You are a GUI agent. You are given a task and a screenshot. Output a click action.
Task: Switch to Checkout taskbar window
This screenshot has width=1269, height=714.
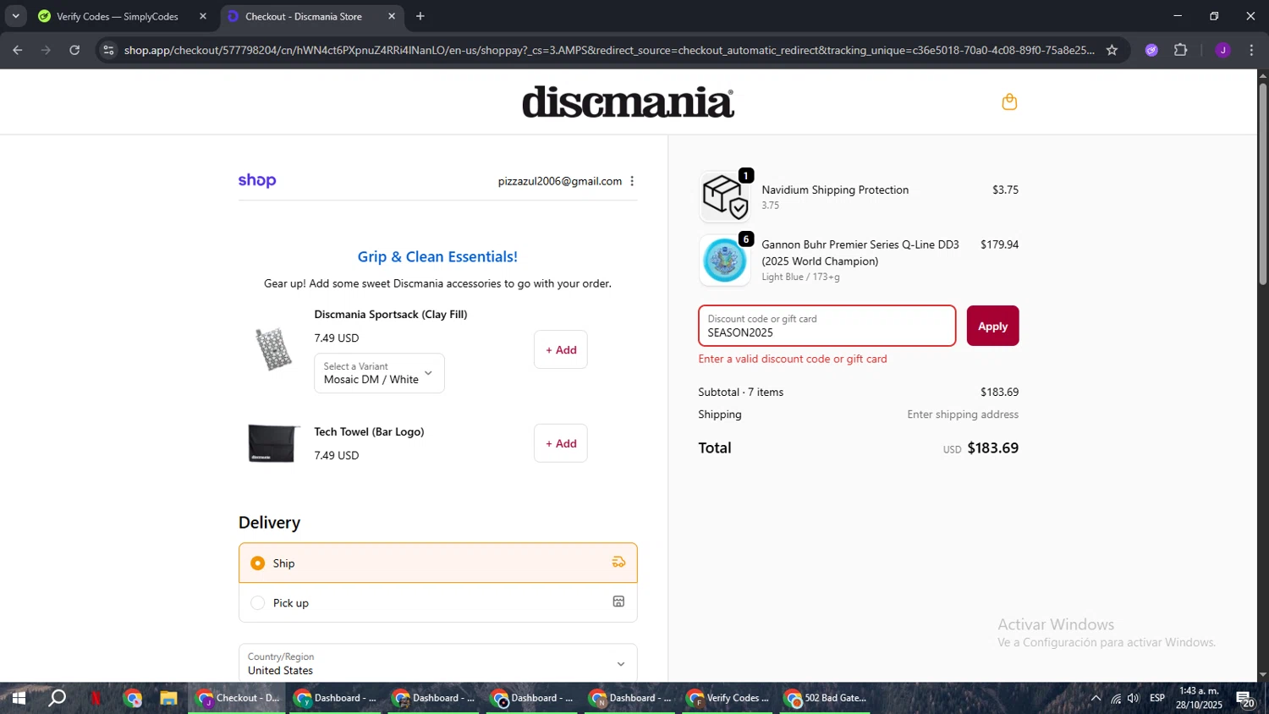(x=238, y=698)
